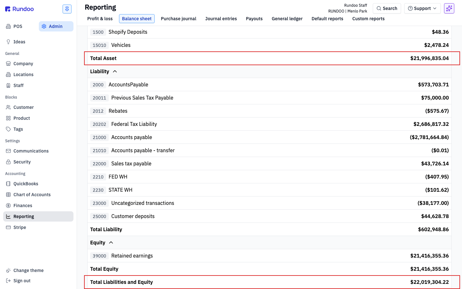
Task: Click the Product grid icon
Action: pyautogui.click(x=8, y=118)
